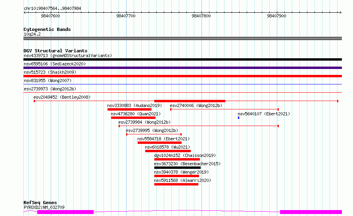Open nsv5640107 (Ebert2021) variant label
This screenshot has width=353, height=216.
tap(264, 114)
